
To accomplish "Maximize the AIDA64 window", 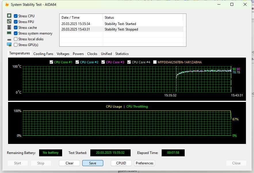I will (x=232, y=4).
